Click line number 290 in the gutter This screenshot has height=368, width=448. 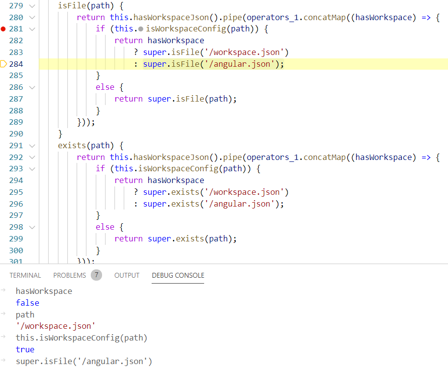16,134
